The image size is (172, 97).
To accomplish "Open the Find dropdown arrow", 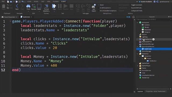I will [x=28, y=11].
